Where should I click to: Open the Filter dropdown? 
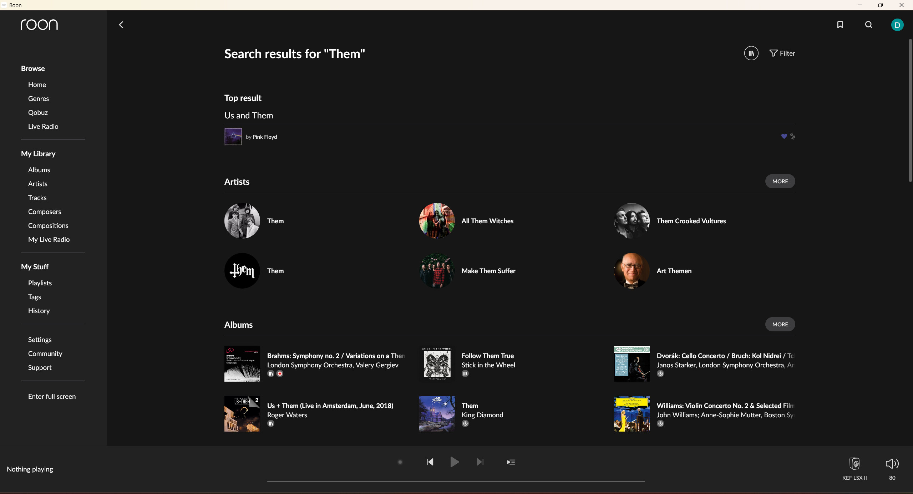point(782,53)
